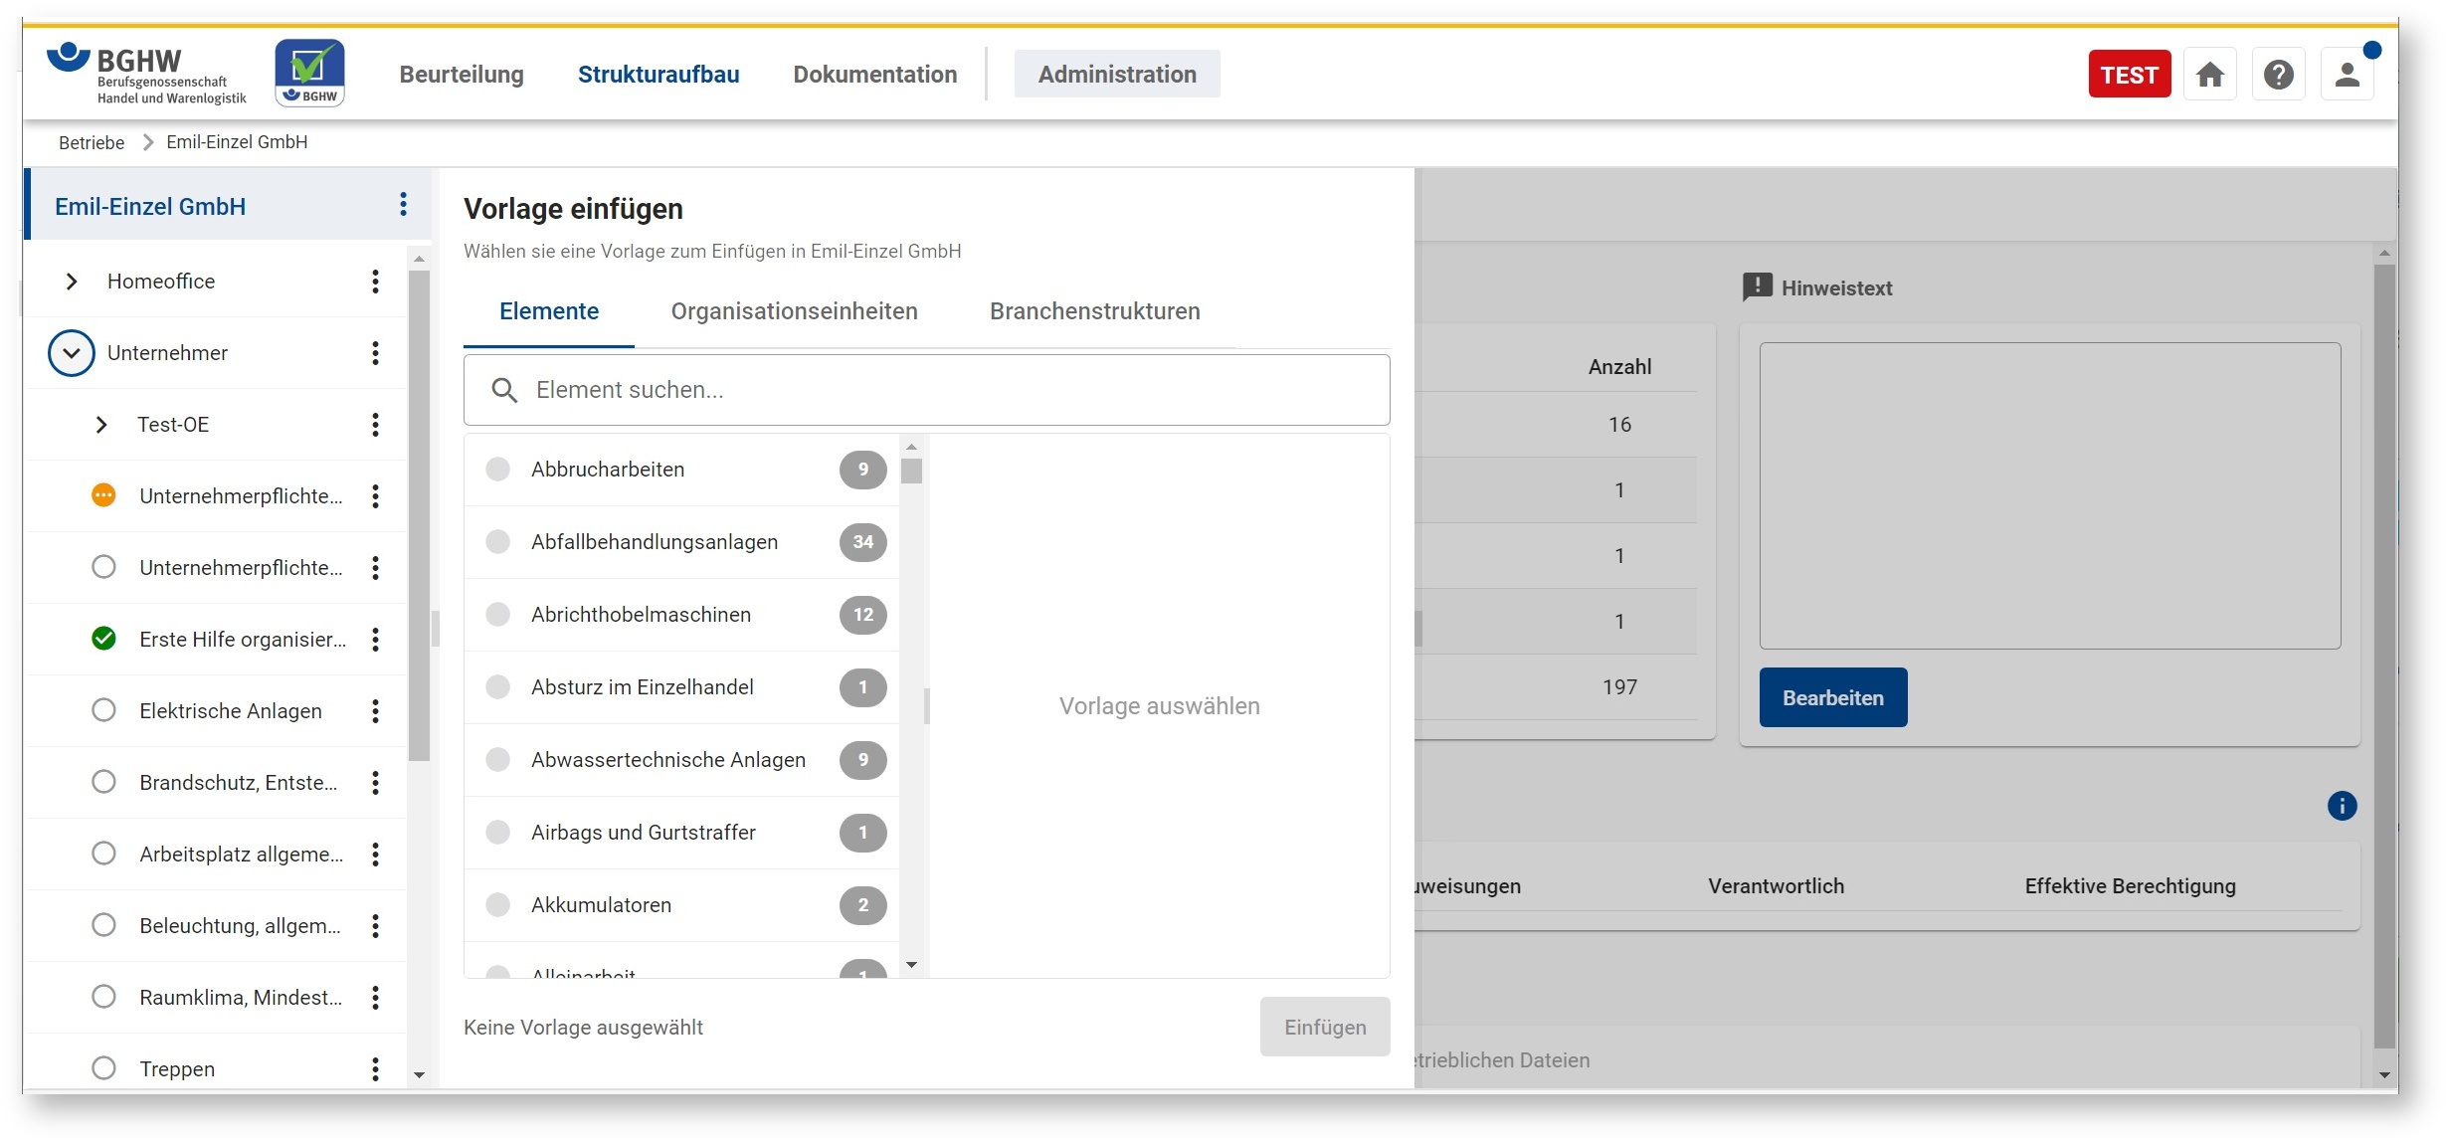Click the home icon in header
2447x1142 pixels.
tap(2209, 75)
